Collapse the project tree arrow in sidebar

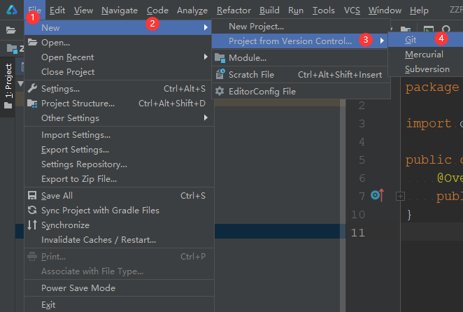point(20,84)
